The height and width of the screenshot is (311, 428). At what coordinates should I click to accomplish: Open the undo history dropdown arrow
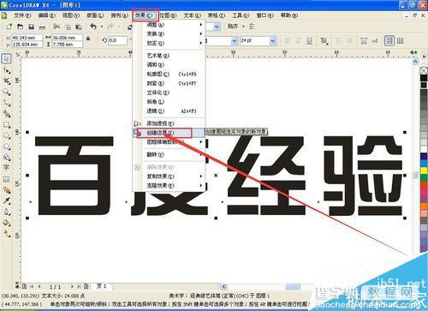click(x=102, y=27)
